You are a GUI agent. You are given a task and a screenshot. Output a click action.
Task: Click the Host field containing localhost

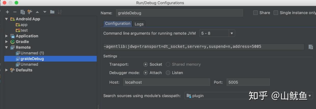[x=167, y=82]
